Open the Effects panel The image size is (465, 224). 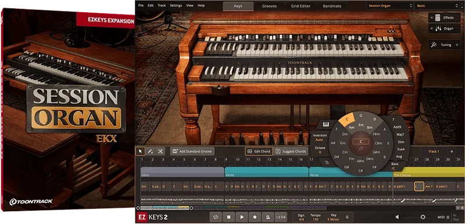(444, 17)
